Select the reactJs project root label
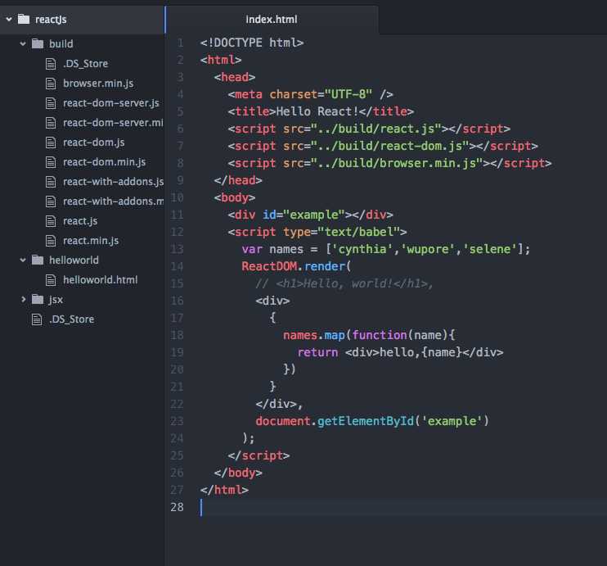Screen dimensions: 607x566 pos(51,20)
